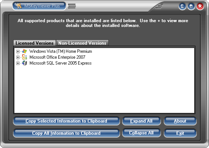The width and height of the screenshot is (209, 148).
Task: Close the app with the red X
Action: (200, 6)
